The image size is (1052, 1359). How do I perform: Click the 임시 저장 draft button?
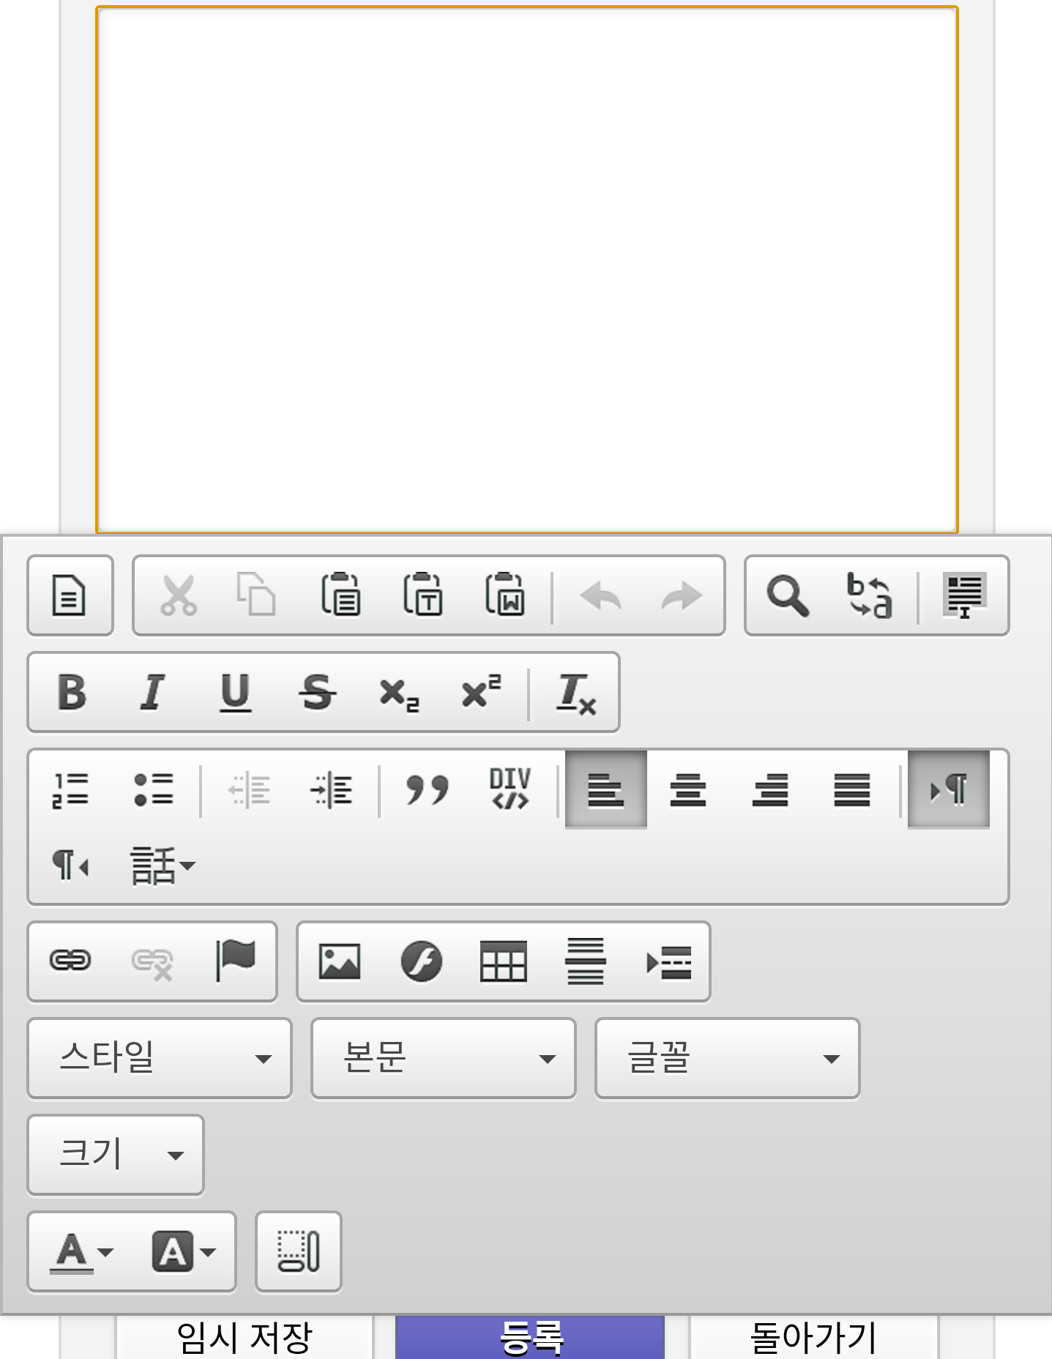tap(245, 1338)
